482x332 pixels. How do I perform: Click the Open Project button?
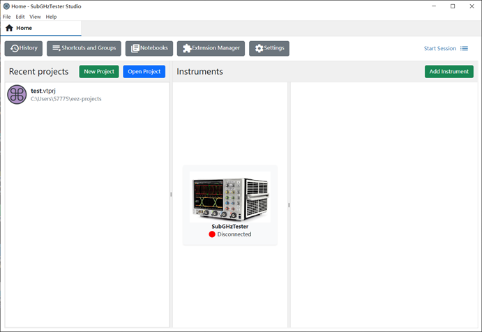(x=144, y=72)
